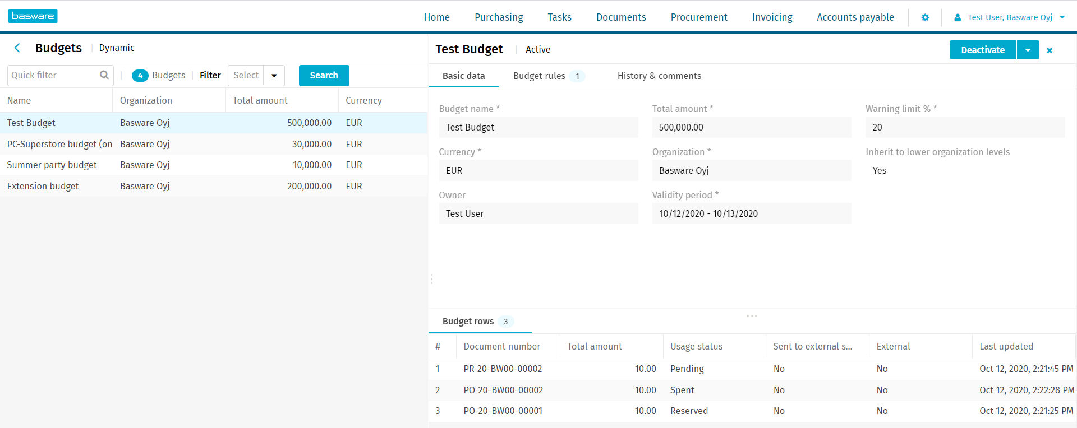Click the quick filter magnifier icon
1077x428 pixels.
(x=104, y=75)
